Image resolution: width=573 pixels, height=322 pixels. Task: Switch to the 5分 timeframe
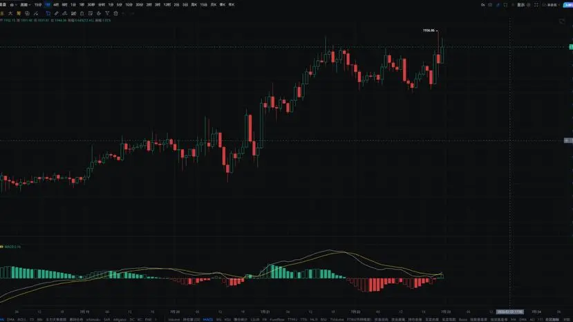[120, 5]
